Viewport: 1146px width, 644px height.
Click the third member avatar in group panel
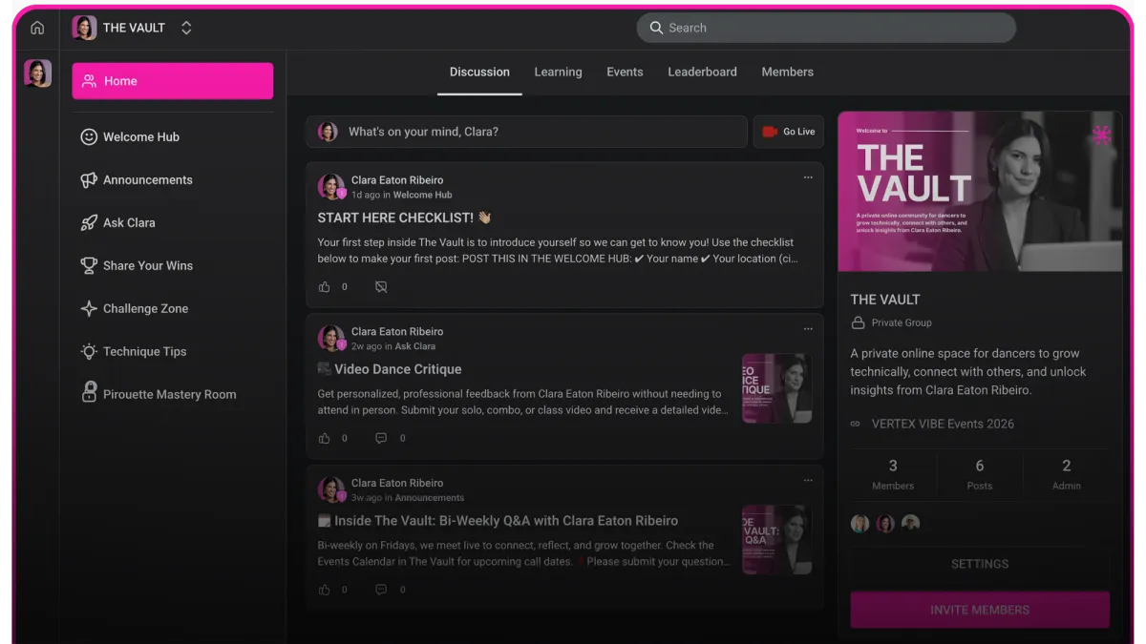tap(911, 523)
